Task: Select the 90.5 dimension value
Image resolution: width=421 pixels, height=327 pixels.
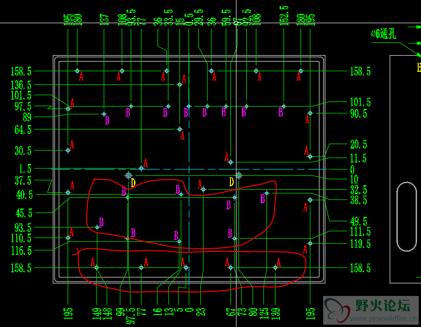Action: (x=358, y=114)
